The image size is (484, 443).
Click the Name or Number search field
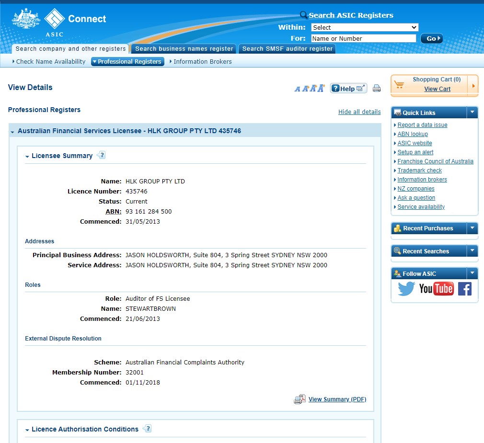pyautogui.click(x=364, y=38)
